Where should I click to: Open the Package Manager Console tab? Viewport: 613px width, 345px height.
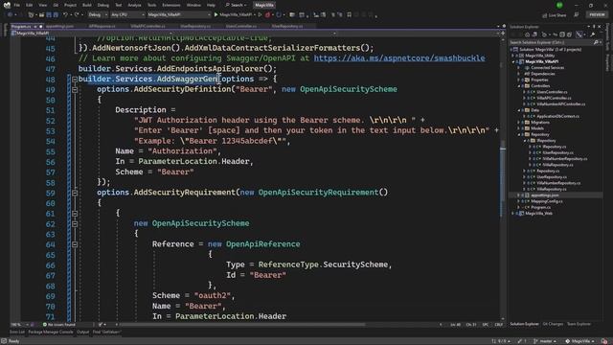51,332
